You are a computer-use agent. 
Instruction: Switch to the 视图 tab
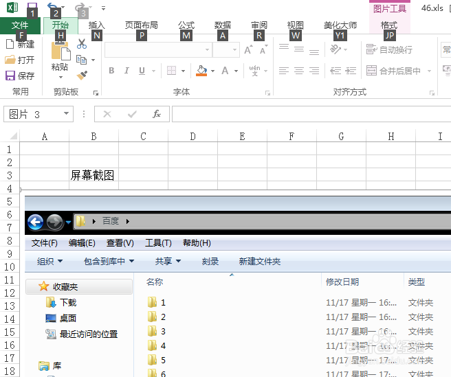[296, 25]
